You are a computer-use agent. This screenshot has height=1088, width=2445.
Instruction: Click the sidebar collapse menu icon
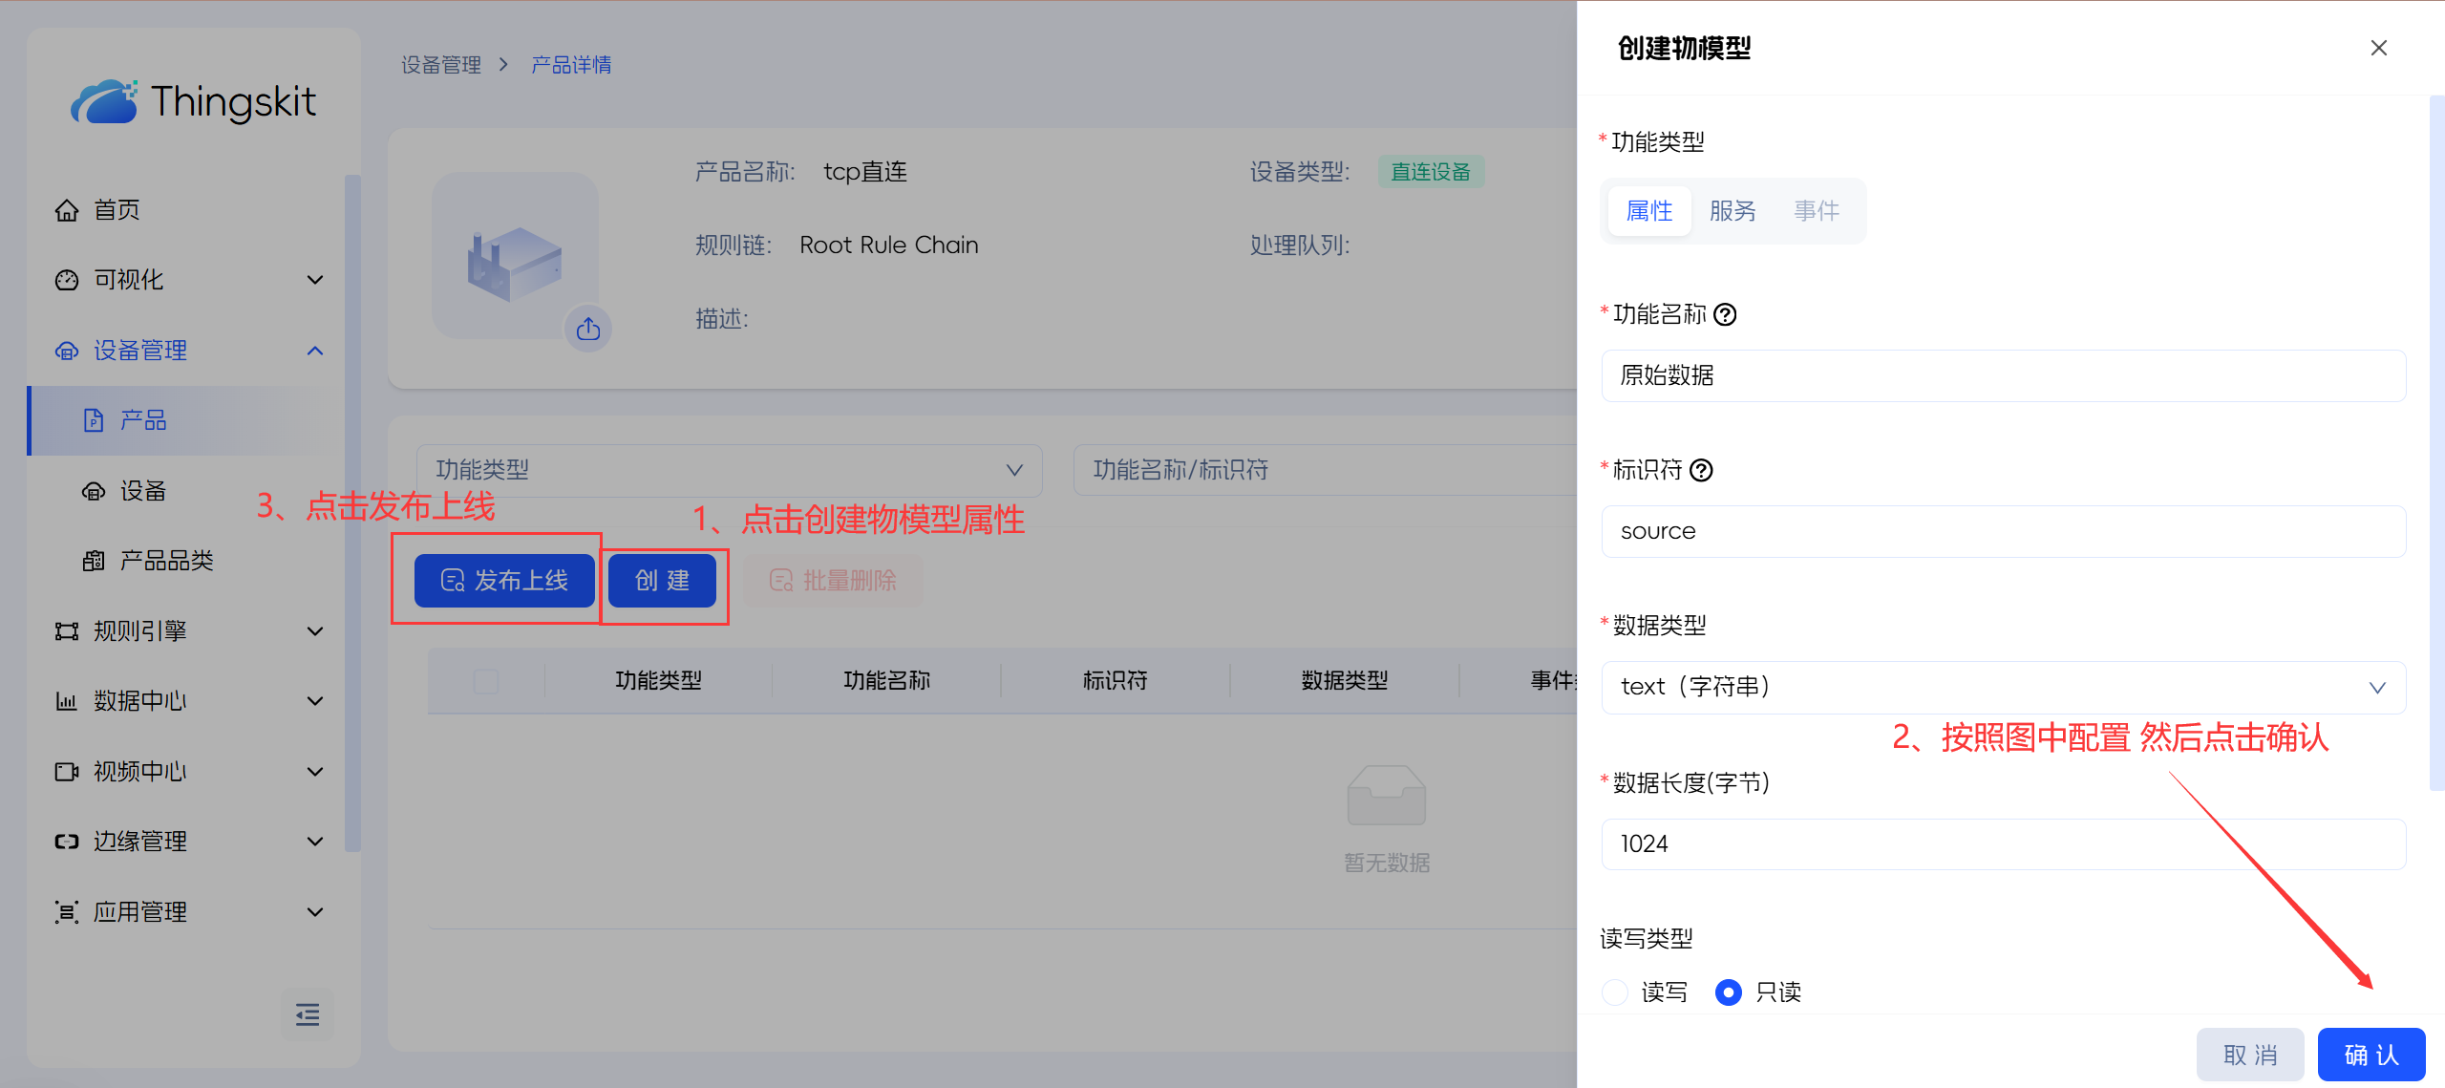(x=308, y=1014)
